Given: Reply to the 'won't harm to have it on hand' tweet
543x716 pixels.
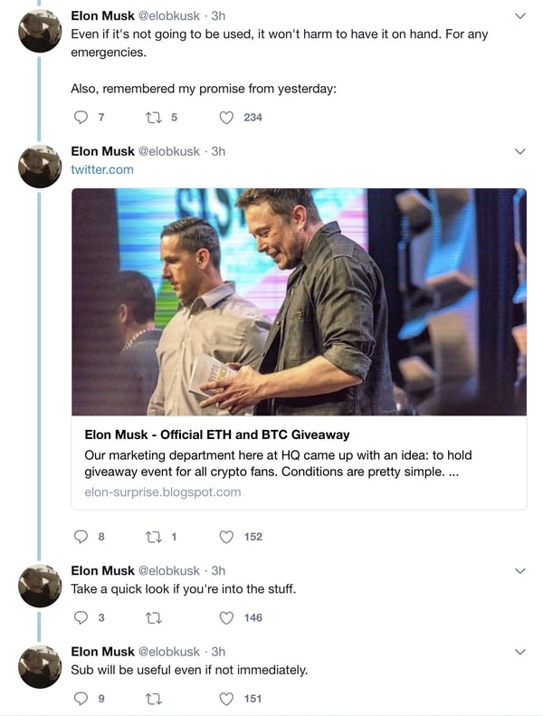Looking at the screenshot, I should tap(81, 117).
